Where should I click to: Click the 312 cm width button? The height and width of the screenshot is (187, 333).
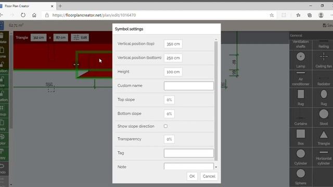coord(39,37)
